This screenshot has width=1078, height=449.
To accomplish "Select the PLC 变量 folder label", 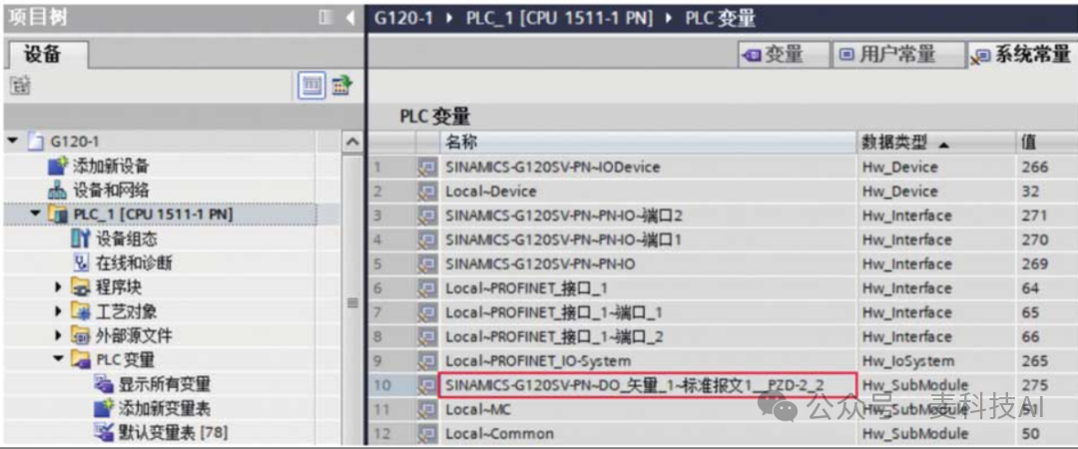I will (x=125, y=360).
